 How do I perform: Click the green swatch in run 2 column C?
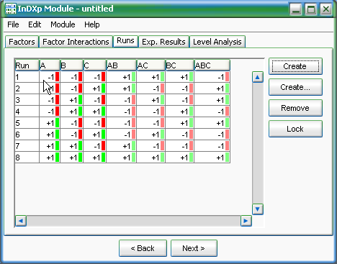pyautogui.click(x=103, y=88)
